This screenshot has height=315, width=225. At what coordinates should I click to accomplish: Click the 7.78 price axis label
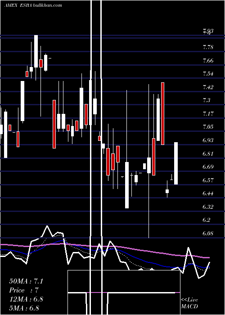pos(208,47)
